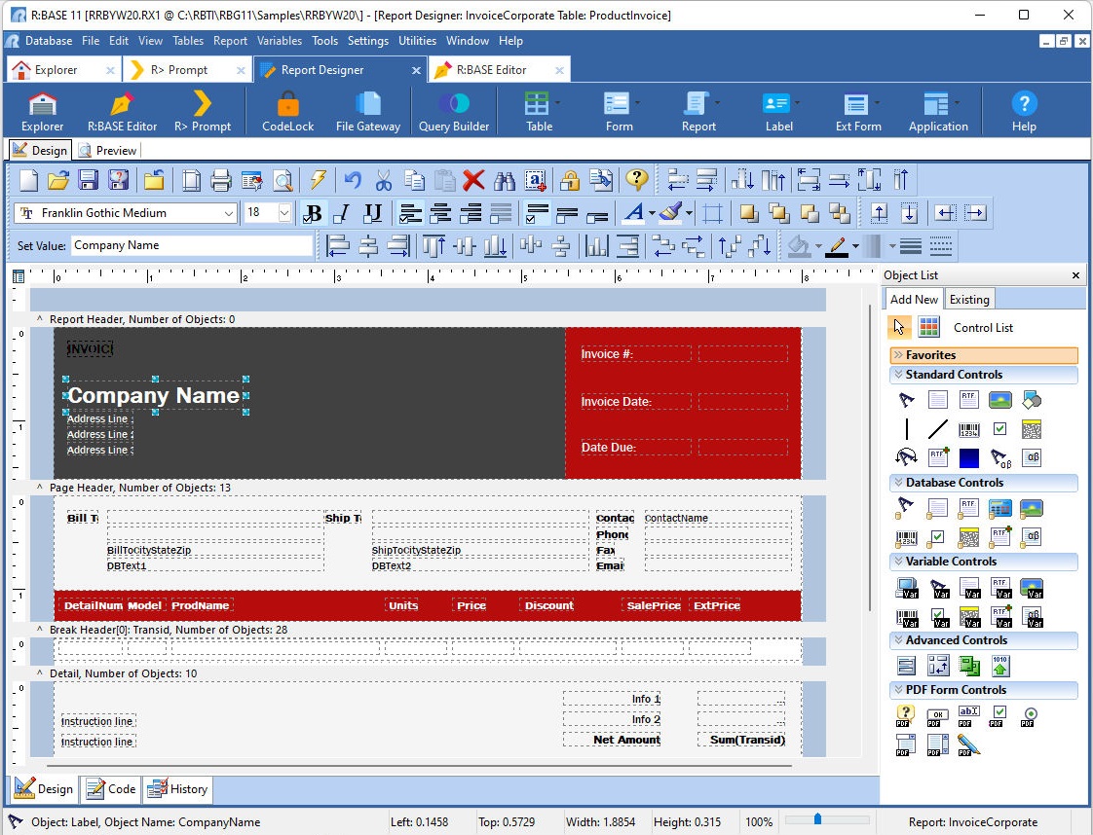
Task: Click the highlight color brush icon
Action: pos(670,213)
